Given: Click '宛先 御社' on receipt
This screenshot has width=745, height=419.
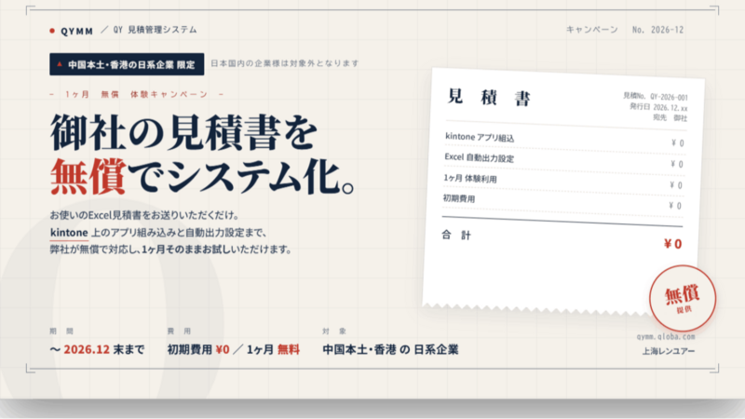Looking at the screenshot, I should pyautogui.click(x=670, y=117).
